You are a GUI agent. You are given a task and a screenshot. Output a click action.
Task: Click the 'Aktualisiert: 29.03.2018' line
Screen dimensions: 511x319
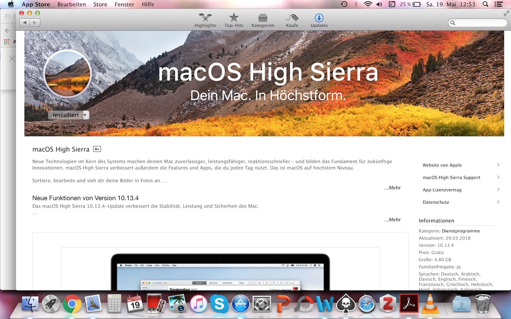(444, 238)
